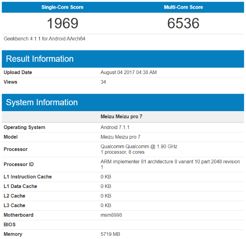The height and width of the screenshot is (239, 246).
Task: Click the L1 Data Cache label
Action: click(x=20, y=186)
